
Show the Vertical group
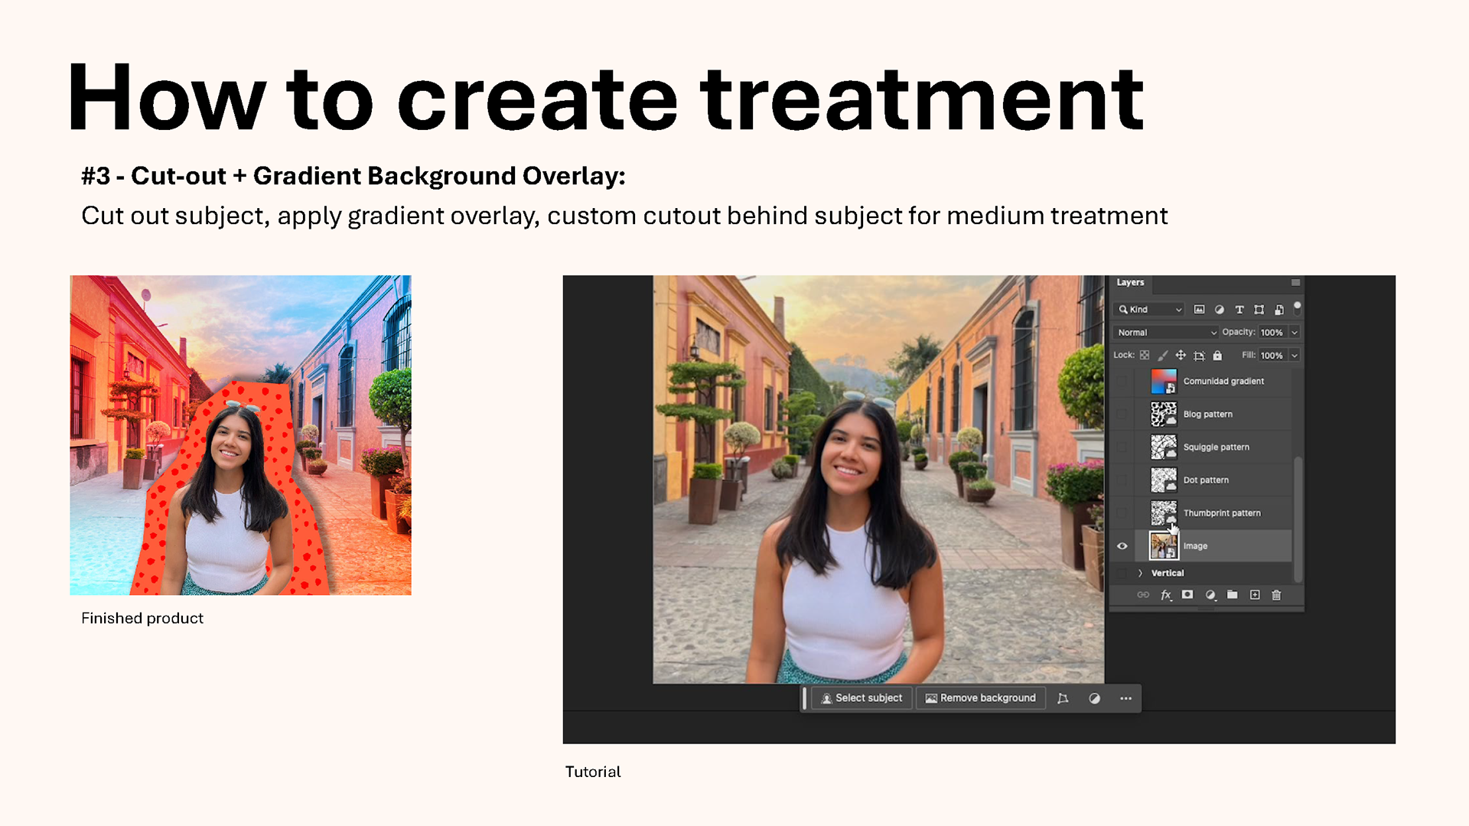click(x=1122, y=573)
